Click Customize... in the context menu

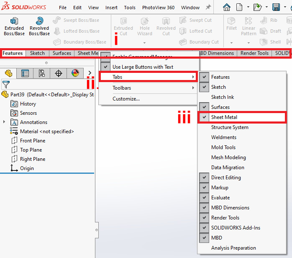click(126, 99)
